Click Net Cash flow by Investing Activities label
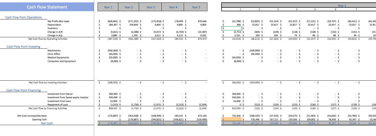Image resolution: width=376 pixels, height=136 pixels. pos(48,83)
